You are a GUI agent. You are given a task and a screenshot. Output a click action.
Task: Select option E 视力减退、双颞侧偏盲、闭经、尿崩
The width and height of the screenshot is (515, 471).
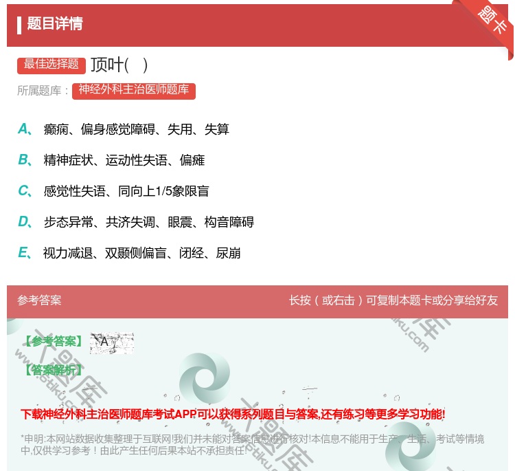click(x=129, y=253)
